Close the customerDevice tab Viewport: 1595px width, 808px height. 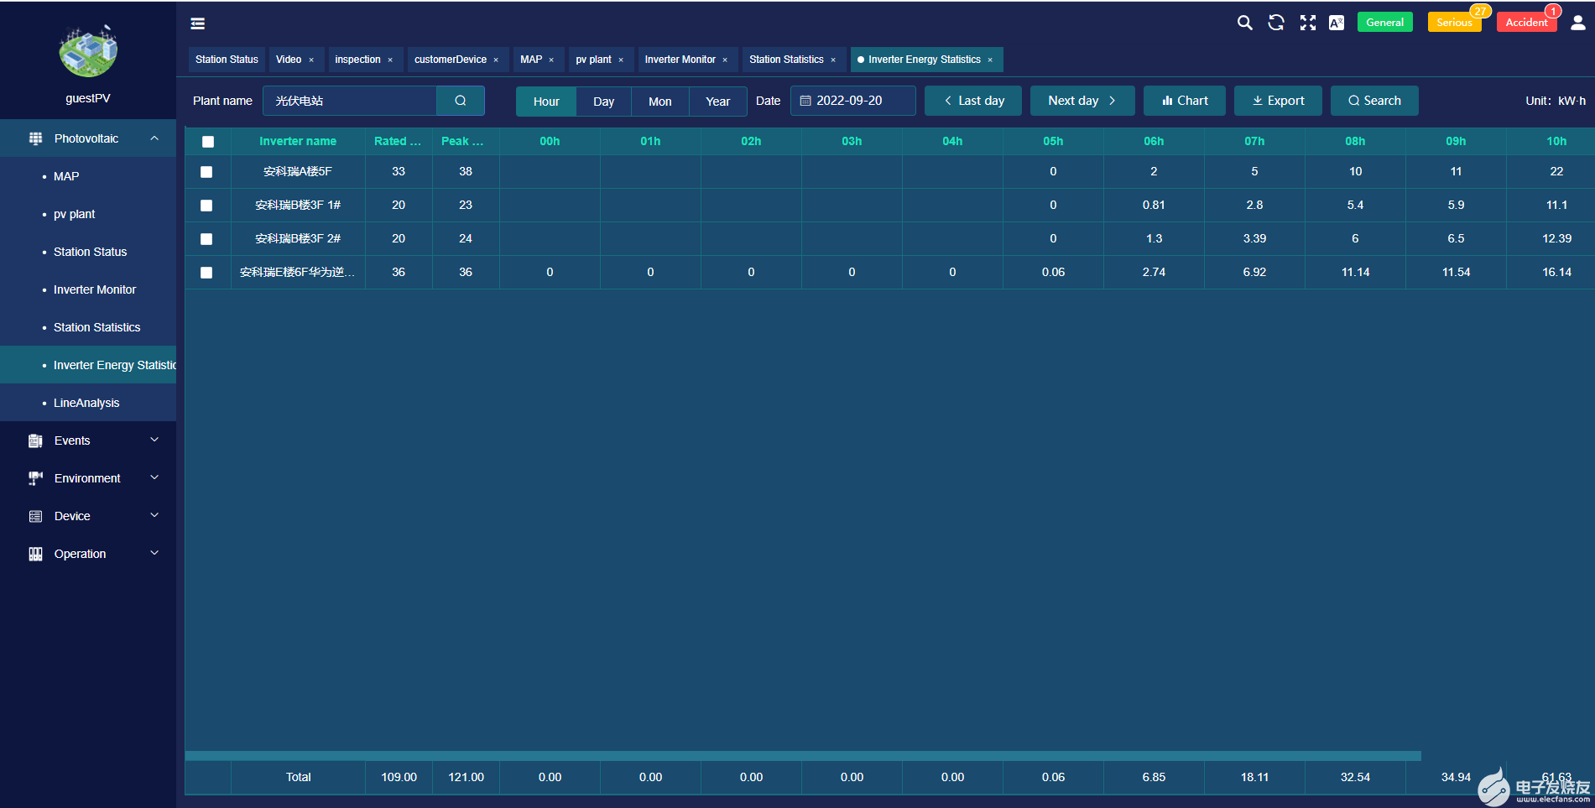click(x=496, y=60)
